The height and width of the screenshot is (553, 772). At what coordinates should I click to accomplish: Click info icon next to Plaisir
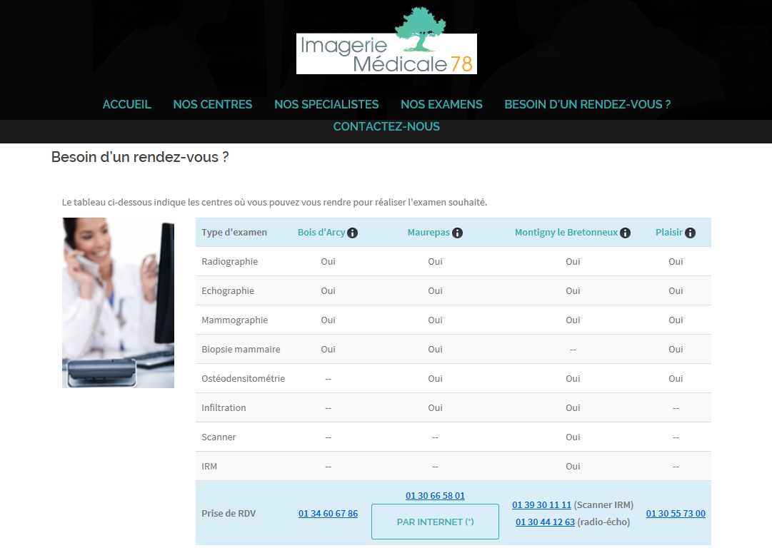pos(691,233)
